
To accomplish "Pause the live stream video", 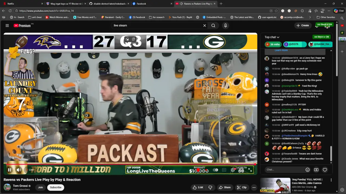I will coord(9,170).
